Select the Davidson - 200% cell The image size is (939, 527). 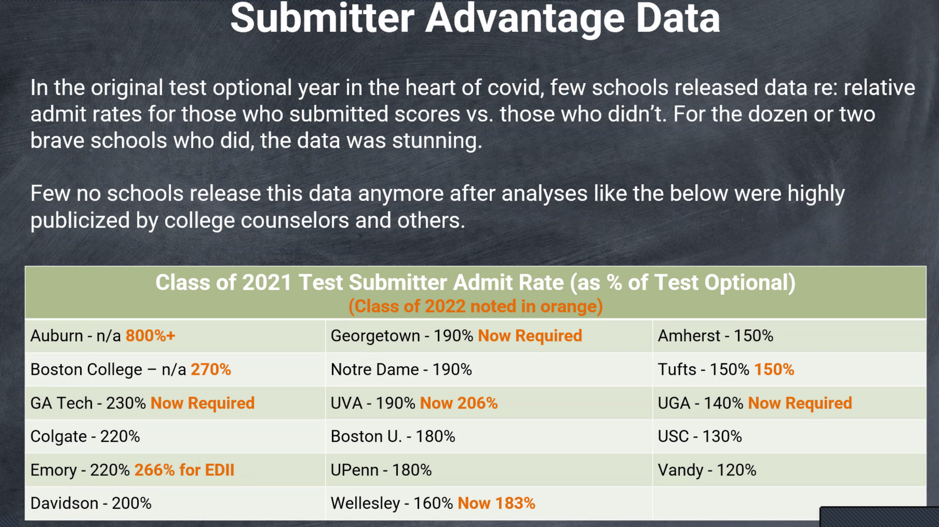click(91, 504)
